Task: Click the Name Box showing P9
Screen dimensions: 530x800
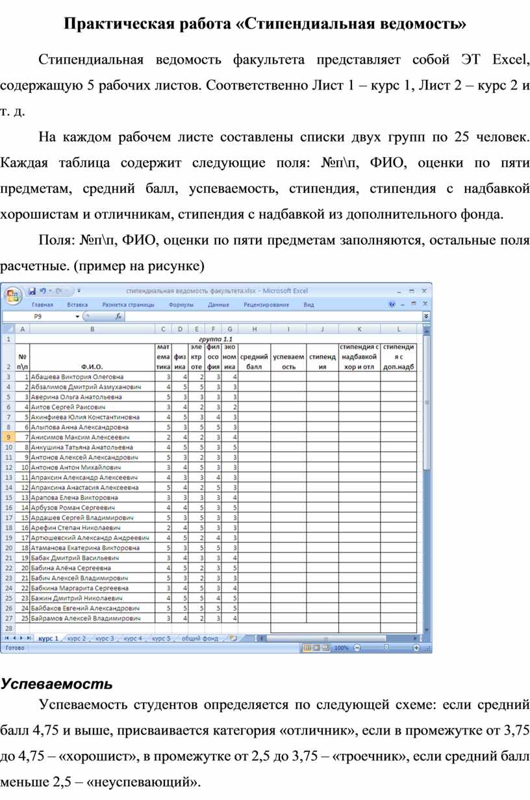Action: click(x=39, y=316)
